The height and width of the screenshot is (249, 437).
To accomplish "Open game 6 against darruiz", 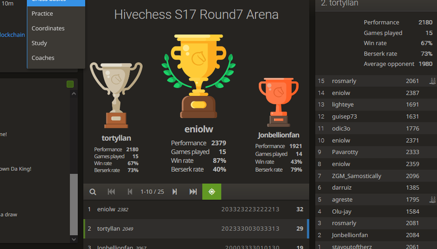I will coord(376,188).
